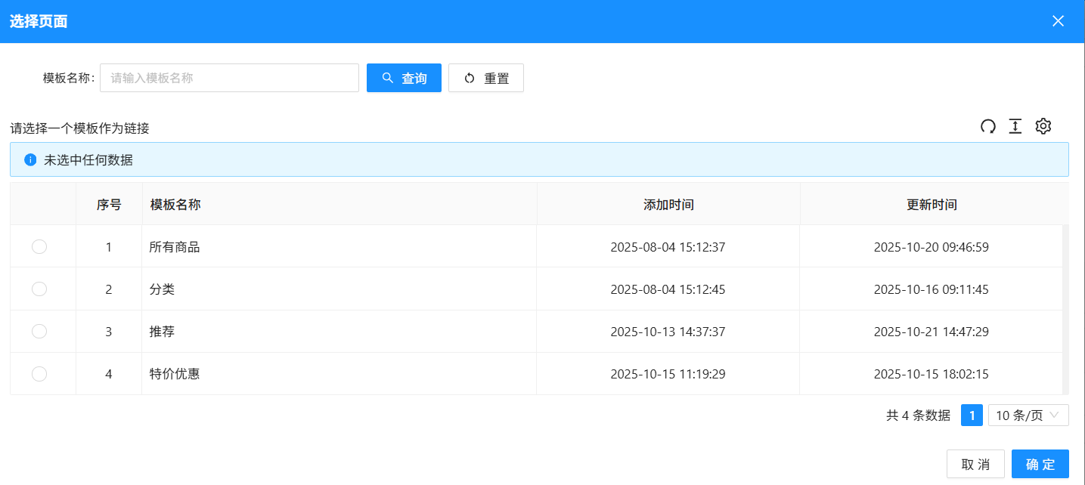
Task: Click the 确定 confirm button
Action: [1040, 464]
